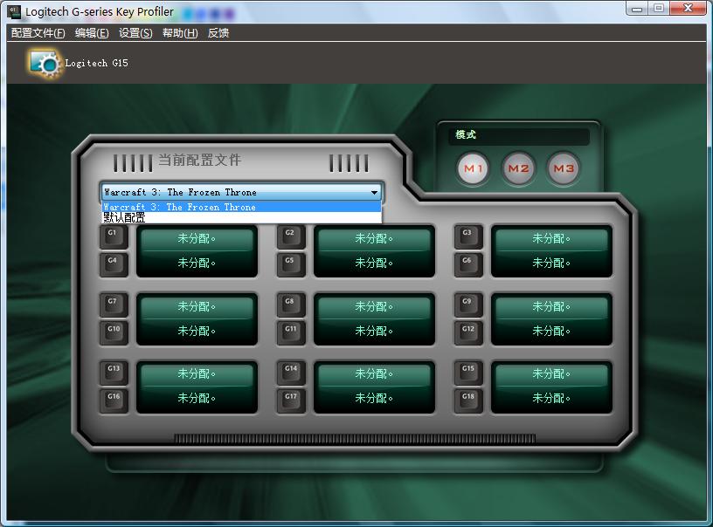This screenshot has width=713, height=527.
Task: Click the G8 未分配 assignment slot
Action: click(374, 307)
